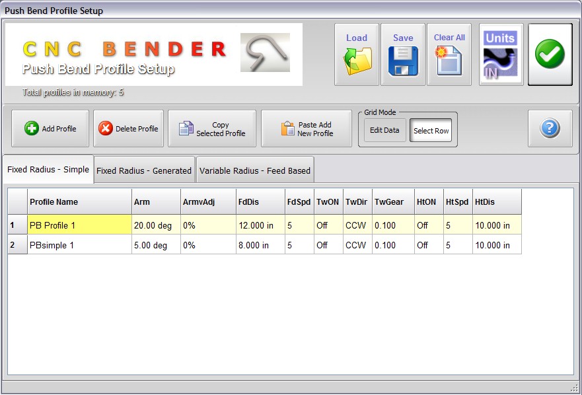Click the Delete Profile button
This screenshot has width=582, height=395.
click(x=129, y=129)
